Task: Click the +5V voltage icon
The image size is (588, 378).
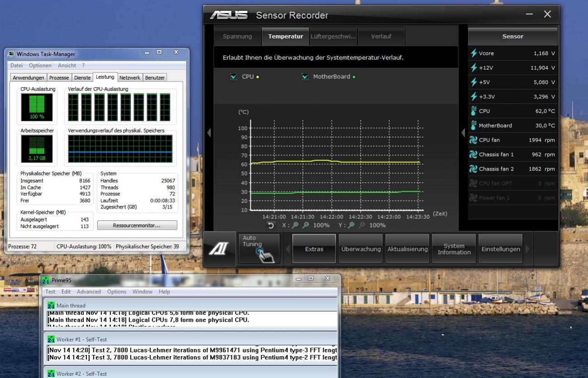Action: click(474, 82)
